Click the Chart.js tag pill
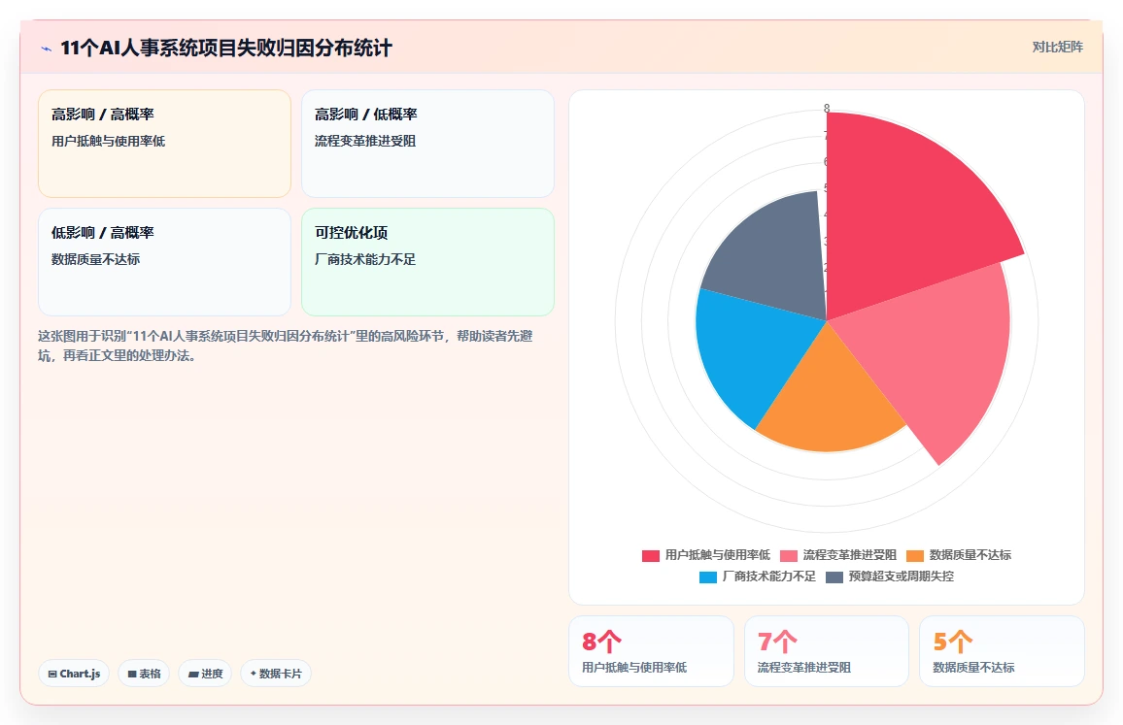Viewport: 1123px width, 725px height. point(74,674)
